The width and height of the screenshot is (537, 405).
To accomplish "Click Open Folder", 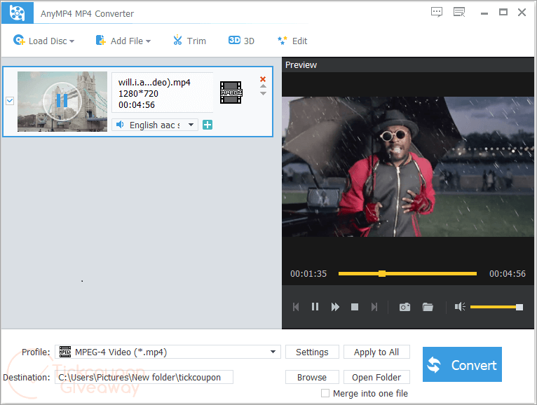I will [376, 377].
